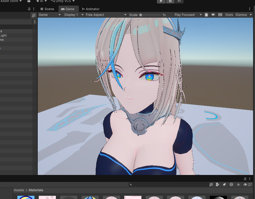
Task: Toggle the Frame Debugger bug icon
Action: point(206,15)
